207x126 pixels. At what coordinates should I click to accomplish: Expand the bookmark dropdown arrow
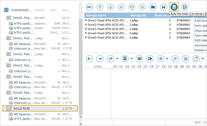coord(132,59)
